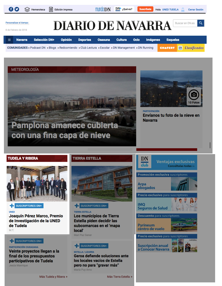Open the Osasuna menu section
The image size is (222, 286).
[x=104, y=40]
